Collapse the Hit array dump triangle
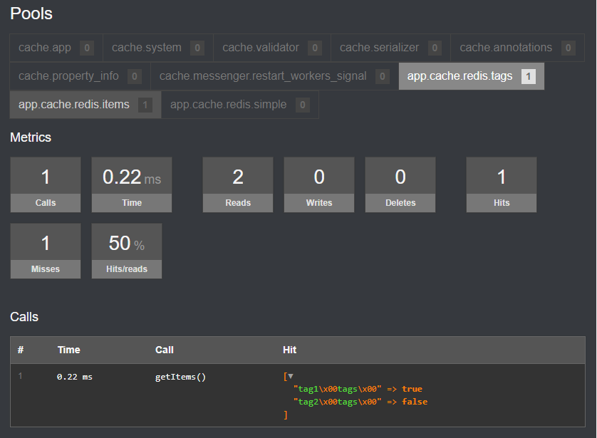This screenshot has height=438, width=597. [291, 376]
